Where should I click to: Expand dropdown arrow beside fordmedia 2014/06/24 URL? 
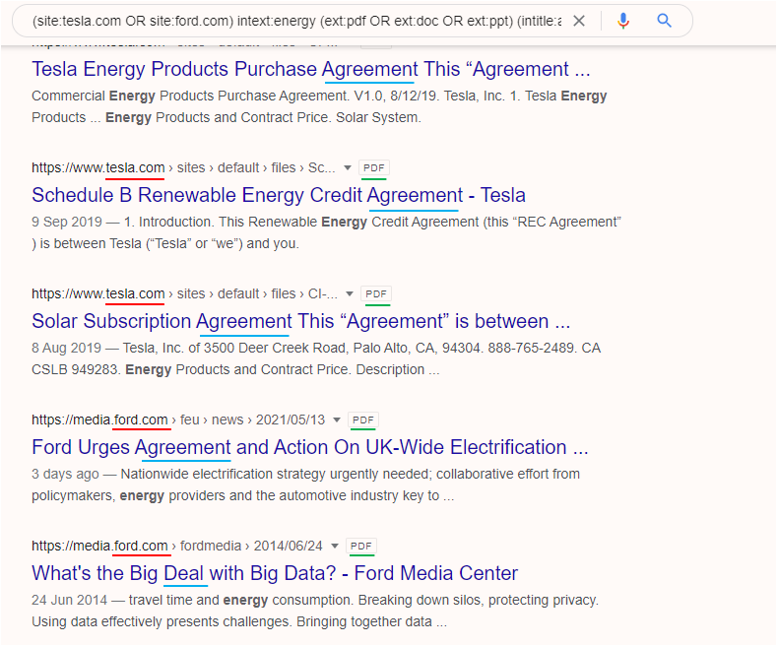[335, 546]
